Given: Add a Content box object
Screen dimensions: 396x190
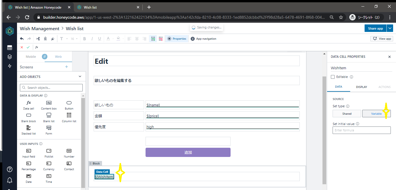Looking at the screenshot, I should point(49,105).
